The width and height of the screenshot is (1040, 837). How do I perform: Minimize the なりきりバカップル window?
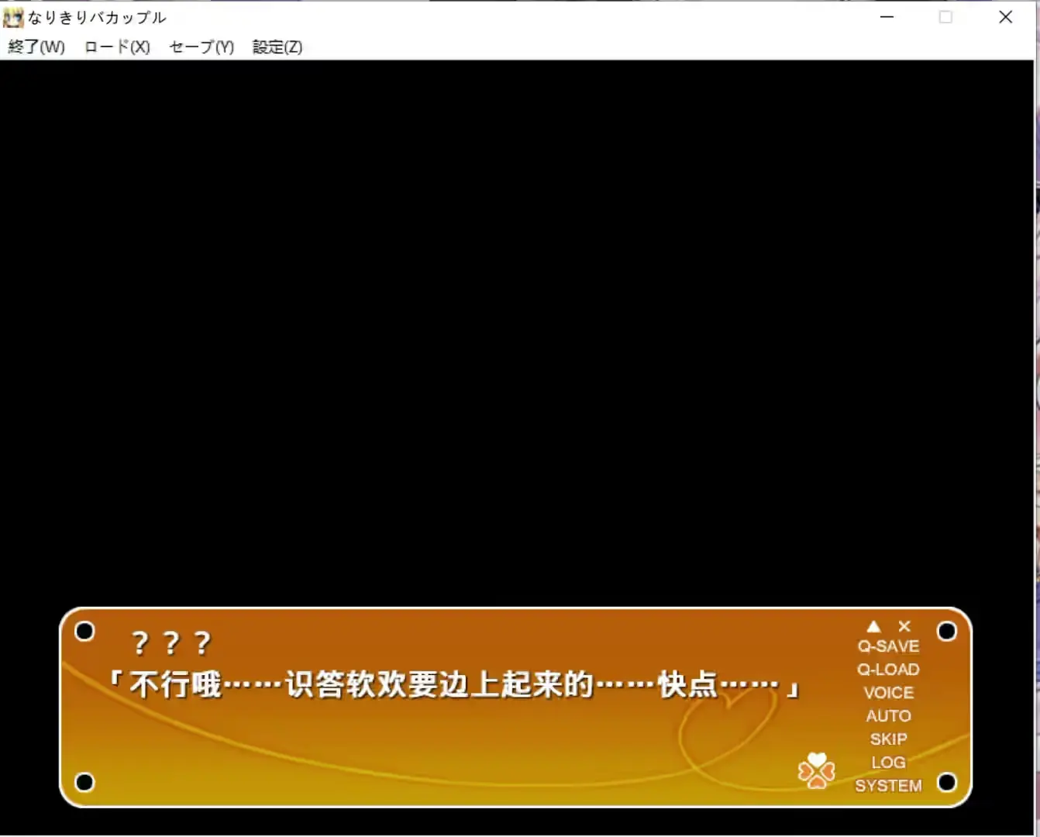tap(887, 17)
